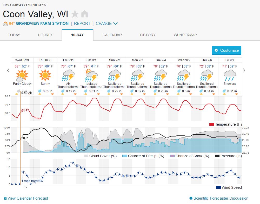Toggle Pressure (in) legend series
This screenshot has height=204, width=260.
coord(228,156)
